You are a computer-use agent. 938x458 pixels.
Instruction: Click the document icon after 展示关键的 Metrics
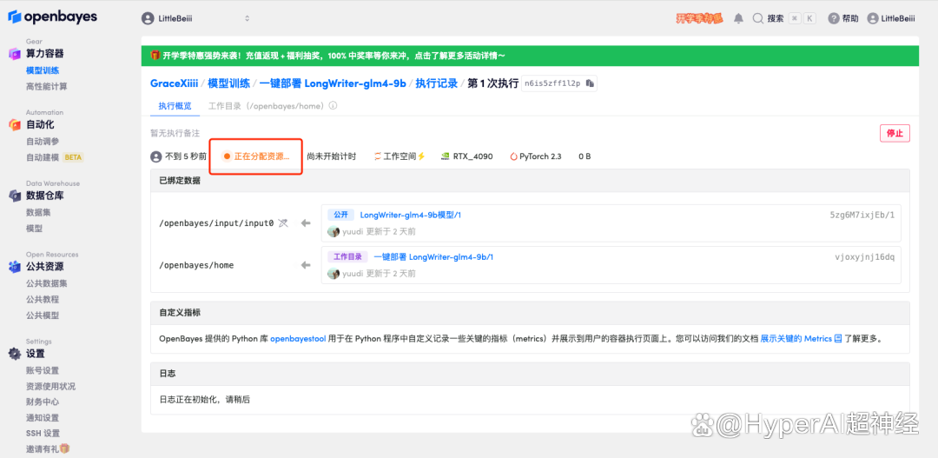[838, 338]
